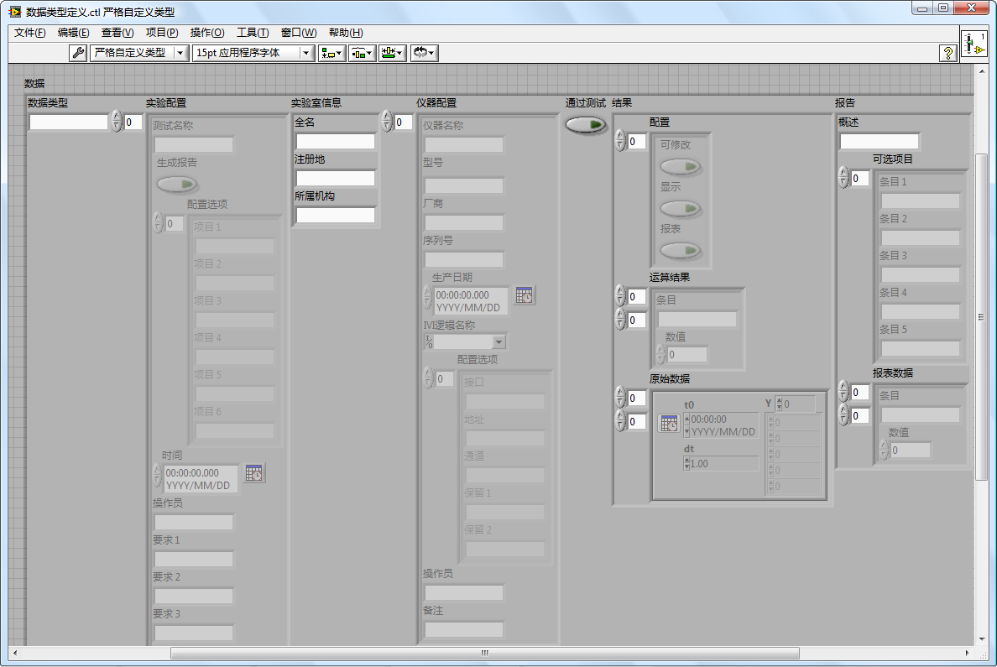Click the context help question mark icon

pos(948,53)
